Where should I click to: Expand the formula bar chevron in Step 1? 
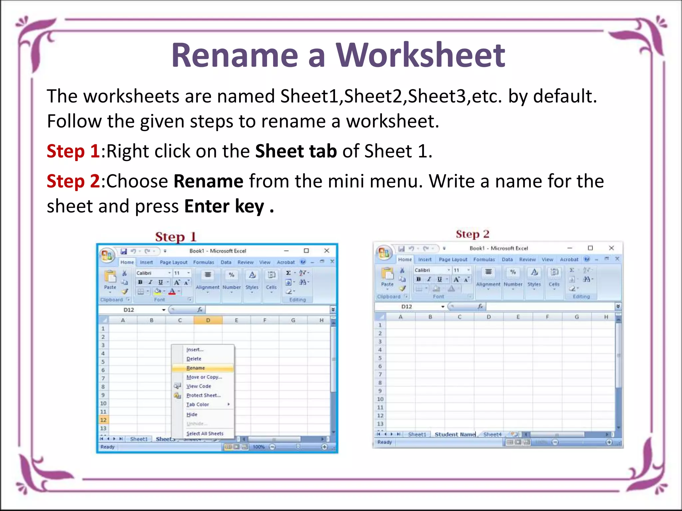coord(333,310)
